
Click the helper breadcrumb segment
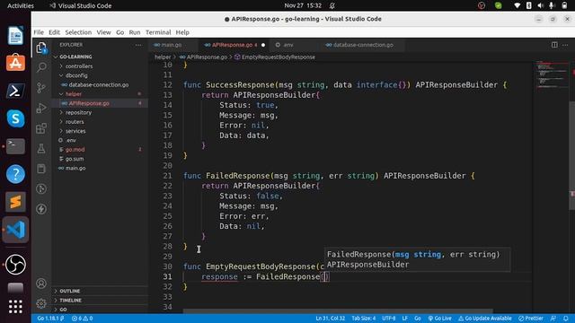[x=163, y=57]
